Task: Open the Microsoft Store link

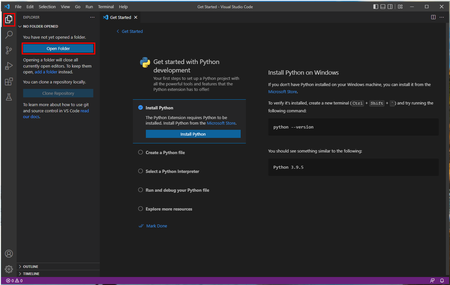Action: (x=282, y=91)
